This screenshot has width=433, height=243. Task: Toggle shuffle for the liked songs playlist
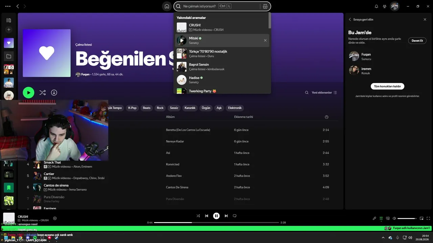pyautogui.click(x=42, y=92)
